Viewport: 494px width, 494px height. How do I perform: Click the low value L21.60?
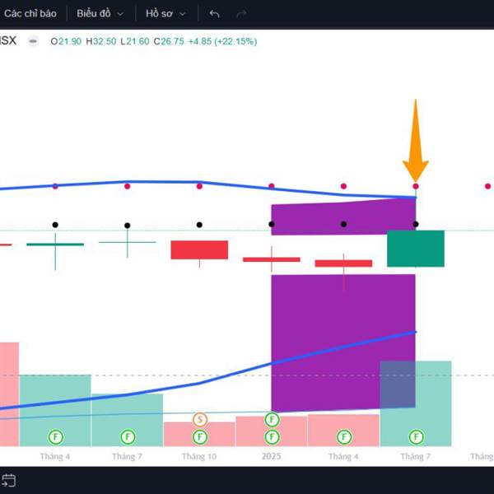coord(135,41)
